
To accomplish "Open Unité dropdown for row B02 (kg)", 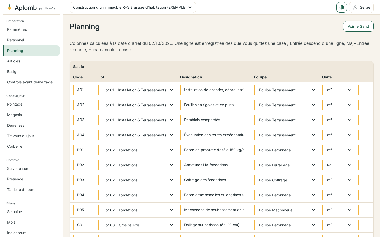I will point(337,165).
